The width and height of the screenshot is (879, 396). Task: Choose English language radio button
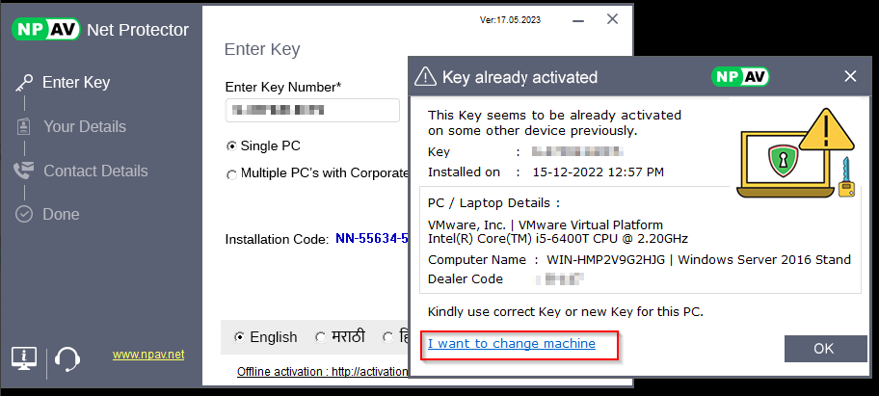[x=240, y=337]
